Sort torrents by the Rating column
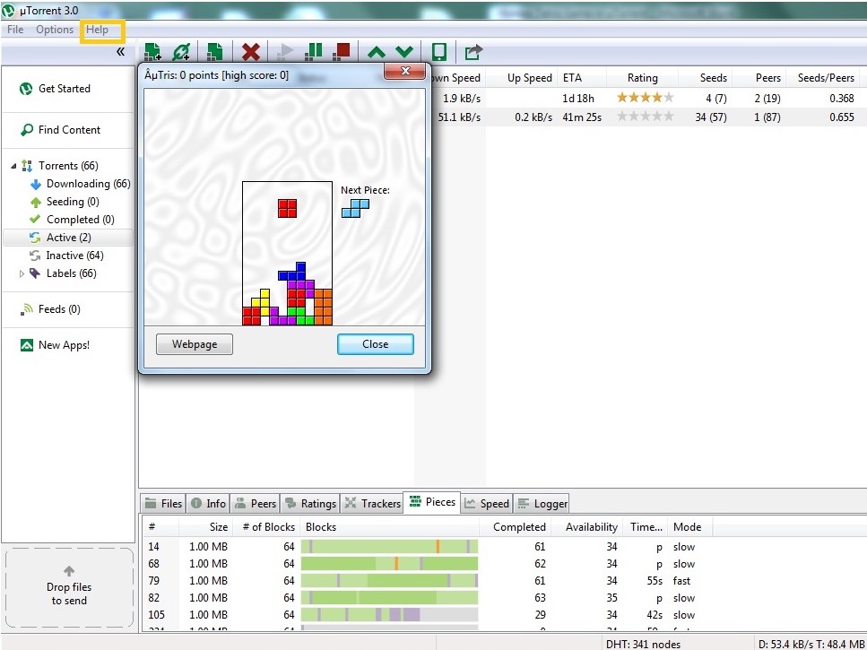The height and width of the screenshot is (650, 867). (x=643, y=78)
